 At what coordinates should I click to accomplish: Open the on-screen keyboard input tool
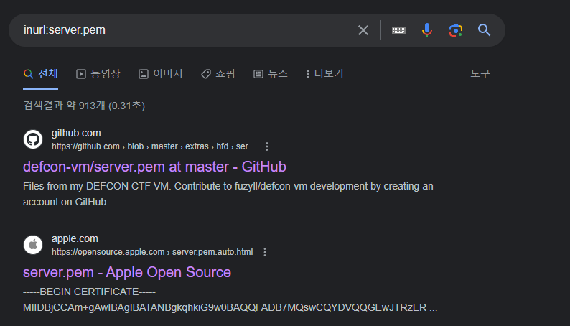click(398, 31)
